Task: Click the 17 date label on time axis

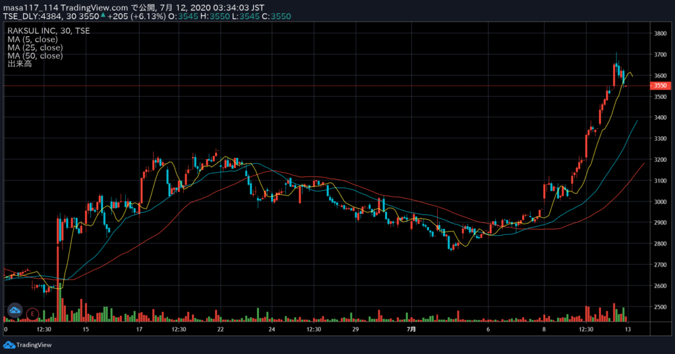Action: point(139,330)
